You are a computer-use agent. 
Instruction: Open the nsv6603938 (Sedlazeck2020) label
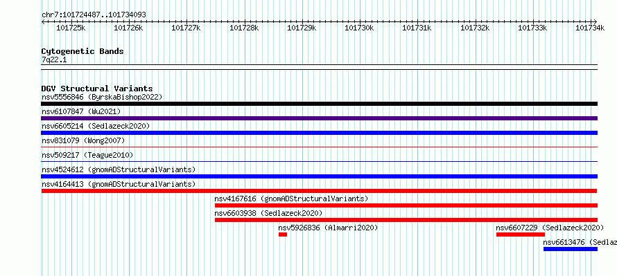[268, 213]
